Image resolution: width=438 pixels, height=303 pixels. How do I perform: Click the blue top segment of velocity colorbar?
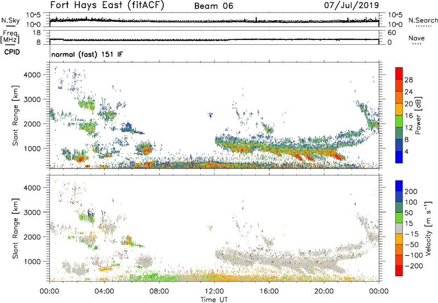tap(399, 186)
